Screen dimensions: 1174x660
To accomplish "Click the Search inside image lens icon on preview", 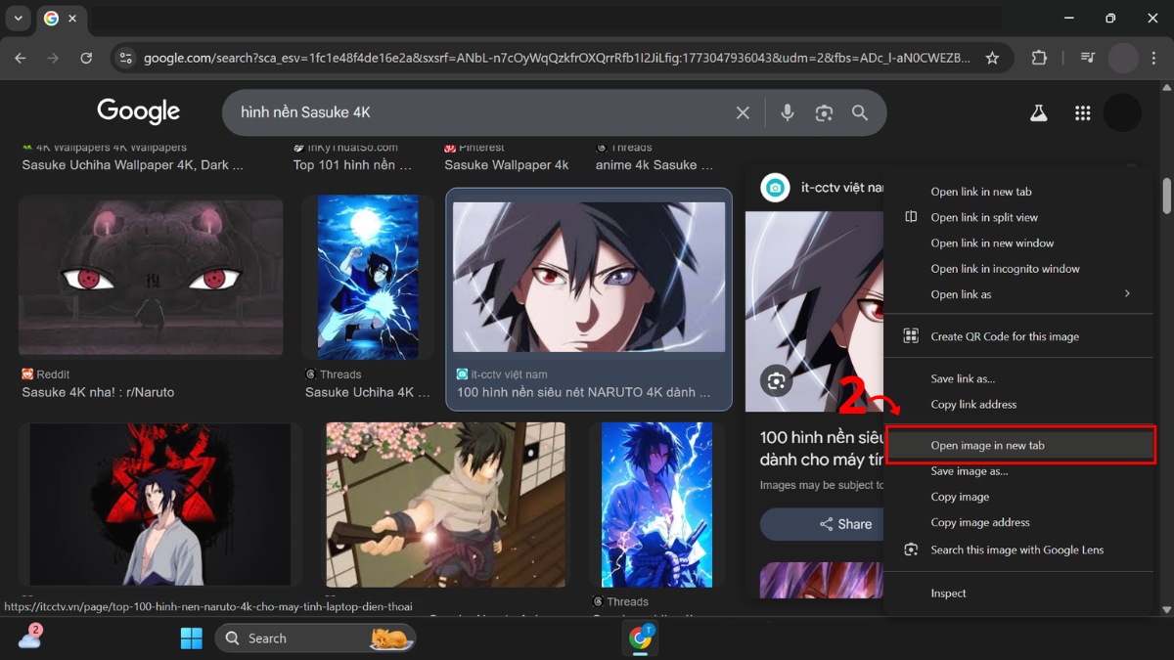I will [x=775, y=381].
